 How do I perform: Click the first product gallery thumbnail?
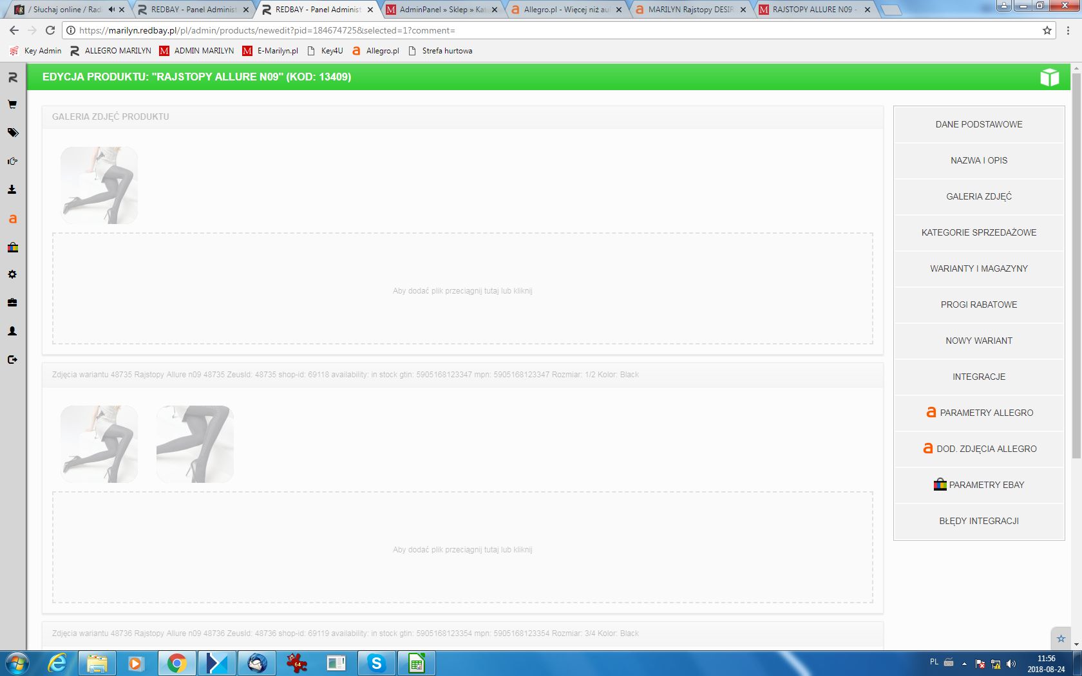[99, 185]
